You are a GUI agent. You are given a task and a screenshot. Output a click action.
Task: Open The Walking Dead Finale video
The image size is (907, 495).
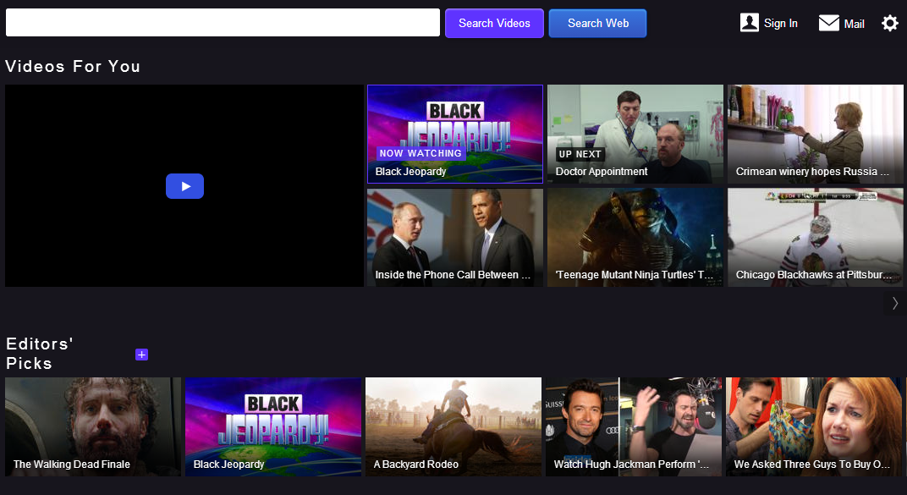pyautogui.click(x=93, y=426)
